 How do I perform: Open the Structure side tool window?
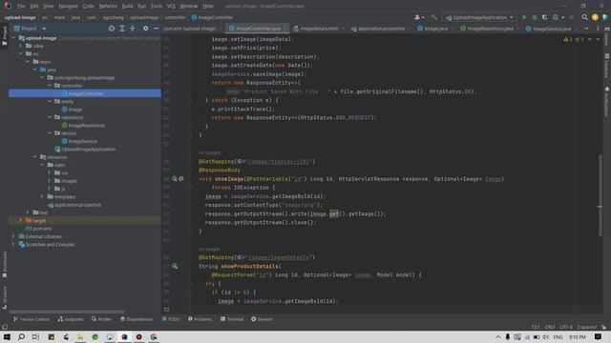coord(4,297)
